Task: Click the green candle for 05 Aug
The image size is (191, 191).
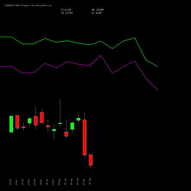Action: [72, 126]
